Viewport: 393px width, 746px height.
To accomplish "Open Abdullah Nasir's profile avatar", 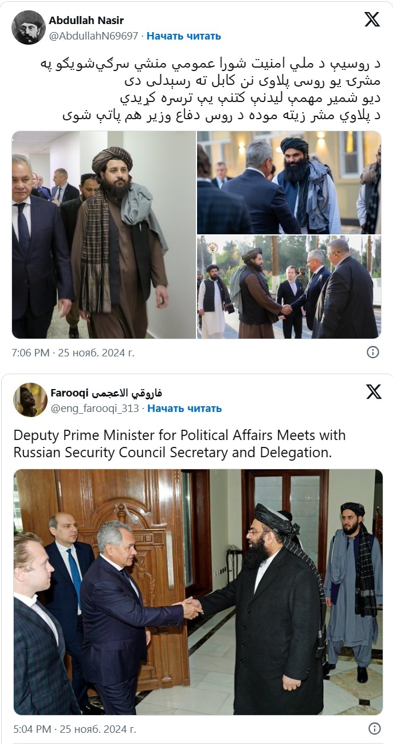I will point(29,28).
